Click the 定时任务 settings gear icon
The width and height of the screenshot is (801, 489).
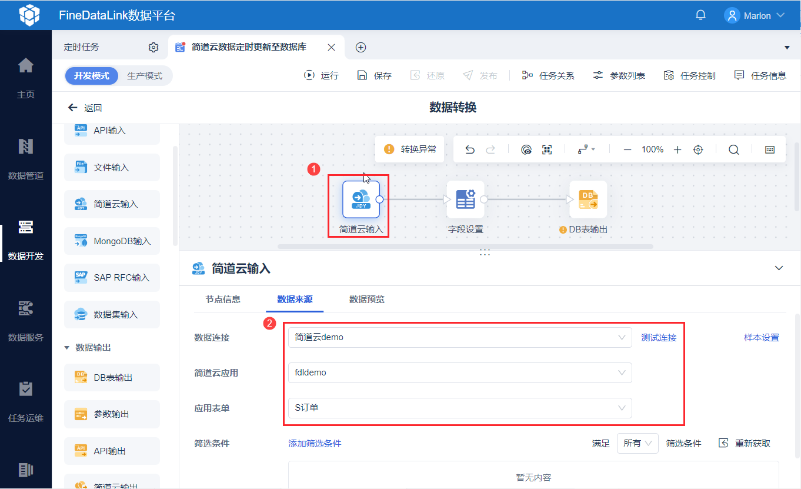coord(153,47)
